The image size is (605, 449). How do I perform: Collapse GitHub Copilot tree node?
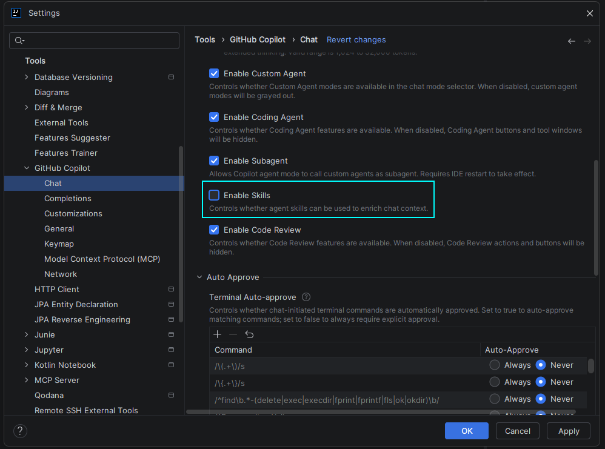coord(26,168)
